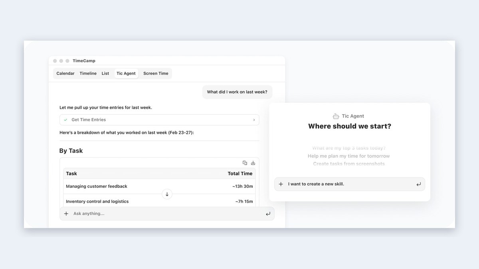The image size is (479, 269).
Task: Click 'What did I work on last week?' message
Action: pyautogui.click(x=237, y=92)
